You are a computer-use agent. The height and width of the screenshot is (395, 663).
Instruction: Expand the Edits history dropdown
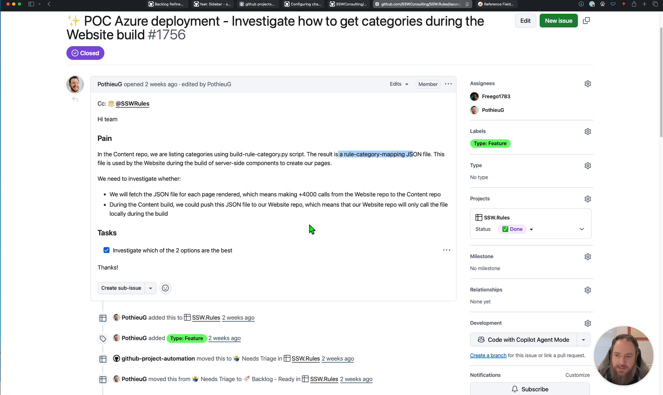click(x=399, y=84)
